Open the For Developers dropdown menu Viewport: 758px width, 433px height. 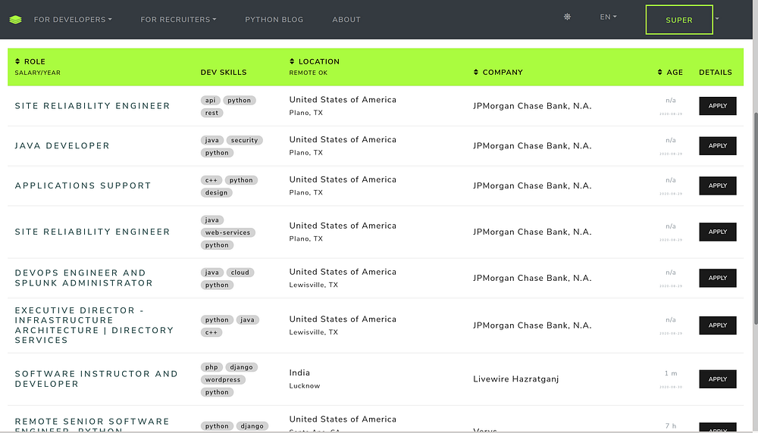[x=73, y=20]
